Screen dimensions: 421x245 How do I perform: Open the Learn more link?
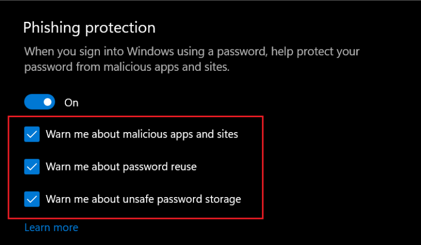(x=51, y=227)
